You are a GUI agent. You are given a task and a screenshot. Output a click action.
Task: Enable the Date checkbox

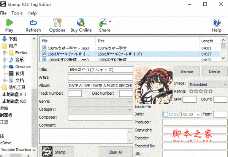[165, 114]
